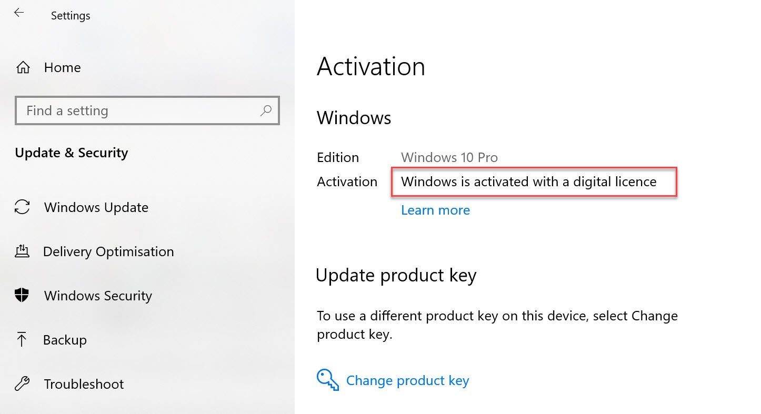Select the Windows Update refresh icon
This screenshot has width=761, height=414.
coord(22,207)
